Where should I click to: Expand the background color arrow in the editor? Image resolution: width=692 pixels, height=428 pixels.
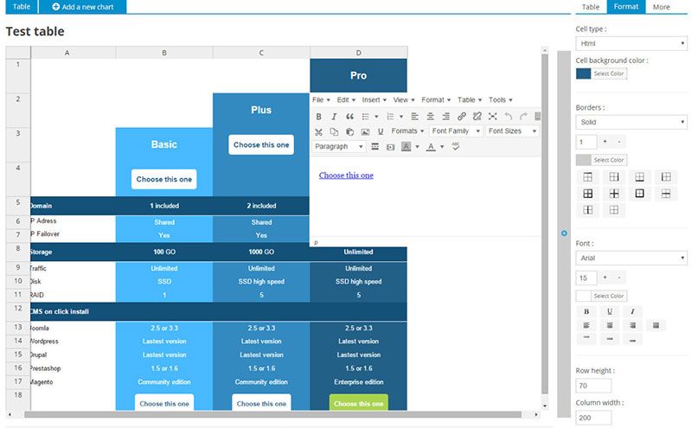[x=417, y=146]
